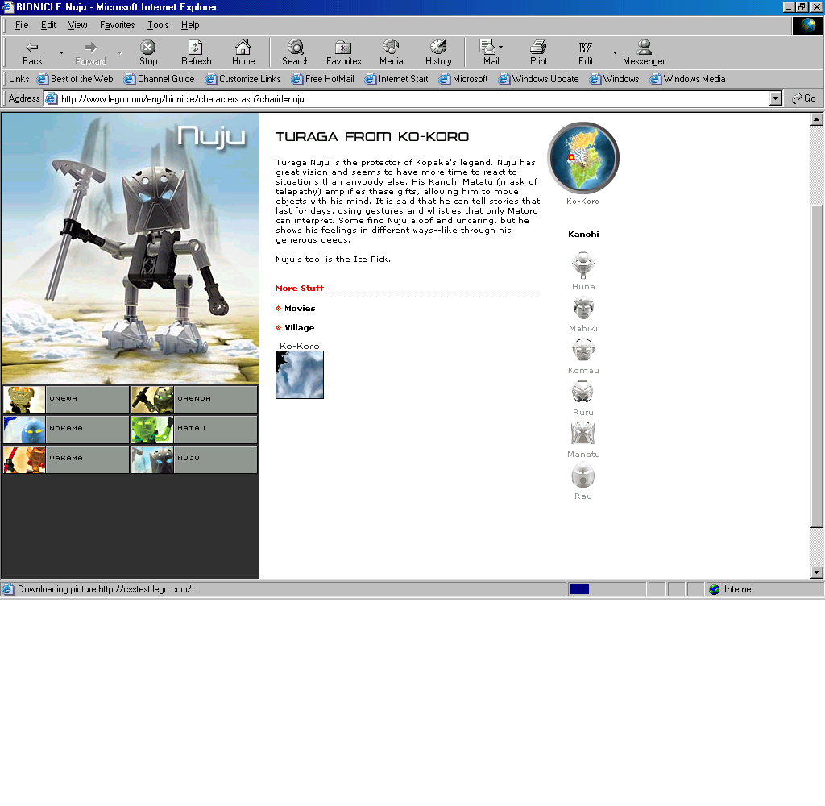This screenshot has width=825, height=806.
Task: Select the Komau Kanohi mask icon
Action: pyautogui.click(x=583, y=350)
